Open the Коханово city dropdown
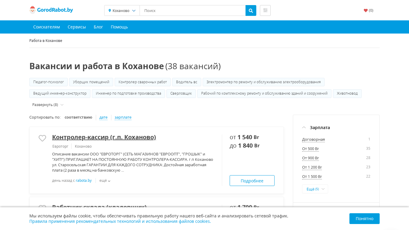Image resolution: width=409 pixels, height=230 pixels. 122,10
